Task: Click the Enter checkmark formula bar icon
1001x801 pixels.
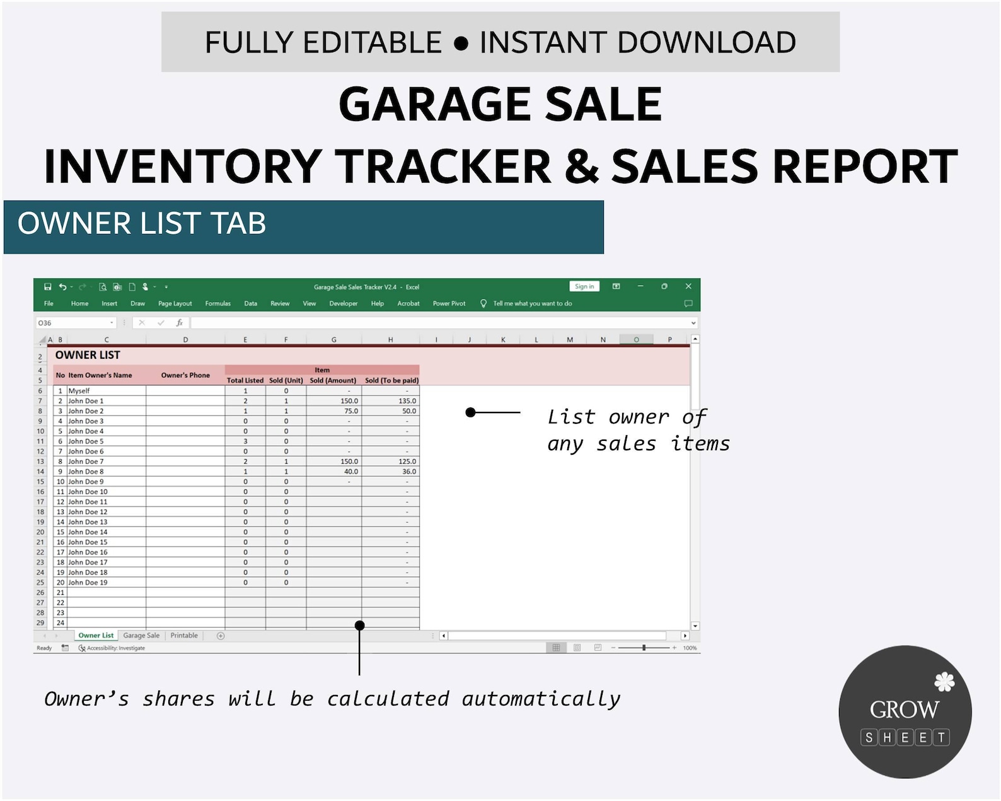Action: pos(161,323)
